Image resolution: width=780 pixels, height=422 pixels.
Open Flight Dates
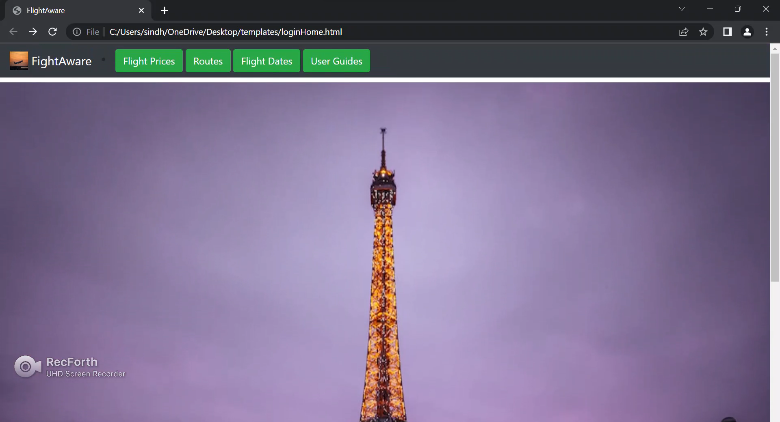pos(266,60)
